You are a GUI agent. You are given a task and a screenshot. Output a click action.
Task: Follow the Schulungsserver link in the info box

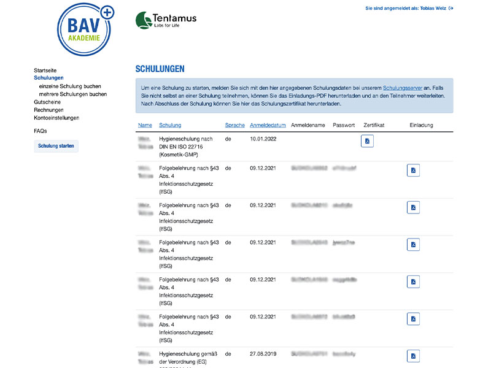402,88
